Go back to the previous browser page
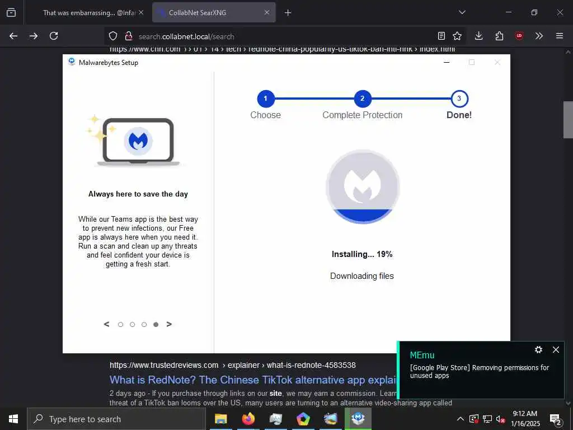Image resolution: width=573 pixels, height=430 pixels. 13,36
